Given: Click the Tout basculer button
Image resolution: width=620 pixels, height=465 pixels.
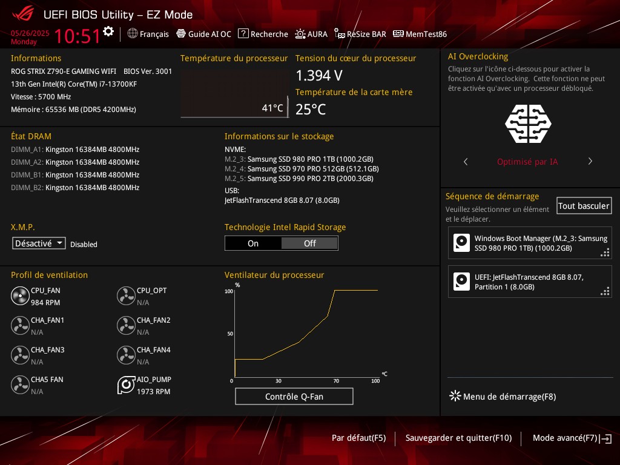Looking at the screenshot, I should click(584, 206).
